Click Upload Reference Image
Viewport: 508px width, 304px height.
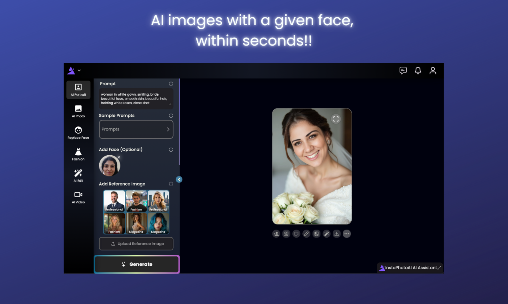136,244
